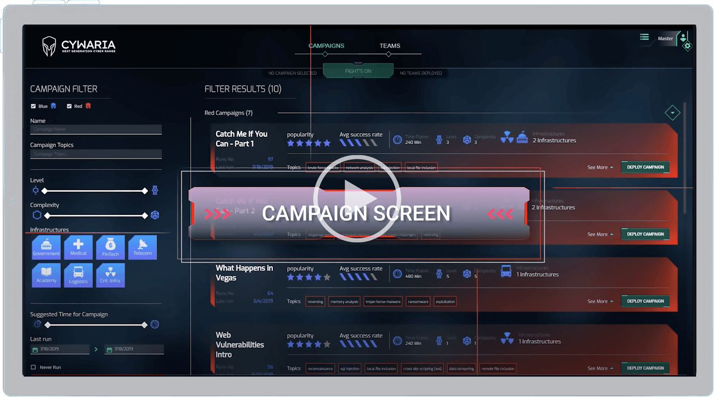The width and height of the screenshot is (714, 397).
Task: Click the results list vertical scrollbar
Action: point(685,158)
